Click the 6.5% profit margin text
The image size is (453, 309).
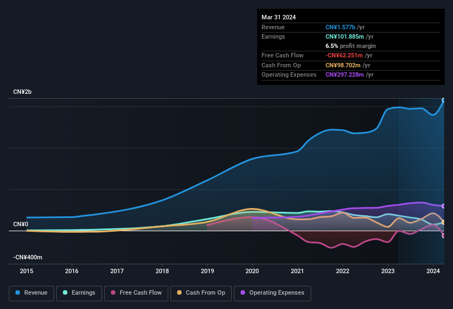coord(351,46)
